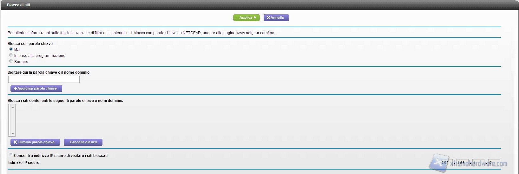The image size is (519, 174).
Task: Select the Sempre radio option
Action: click(x=11, y=61)
